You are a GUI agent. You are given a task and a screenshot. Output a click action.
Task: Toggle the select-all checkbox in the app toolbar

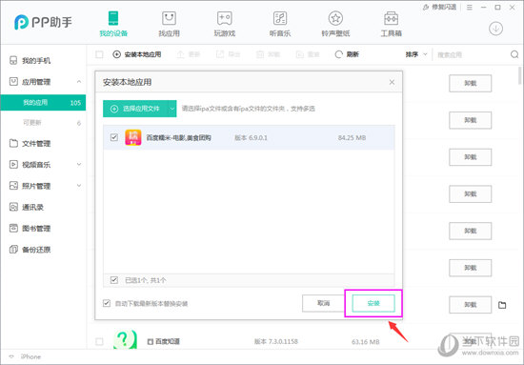[99, 54]
